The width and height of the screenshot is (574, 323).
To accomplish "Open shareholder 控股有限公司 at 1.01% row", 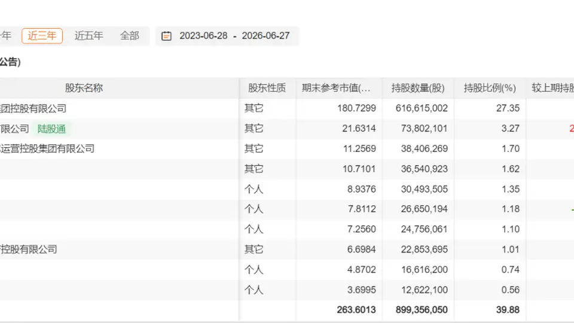I will pyautogui.click(x=29, y=249).
